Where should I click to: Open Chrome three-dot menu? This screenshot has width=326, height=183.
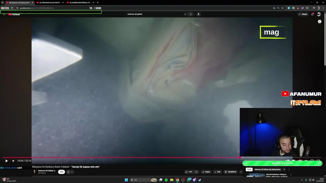click(x=323, y=8)
